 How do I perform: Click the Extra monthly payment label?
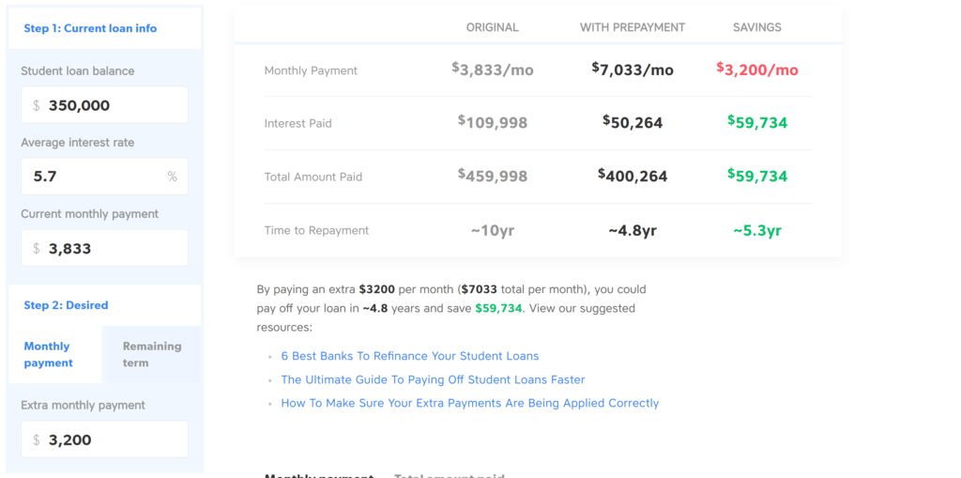[84, 405]
